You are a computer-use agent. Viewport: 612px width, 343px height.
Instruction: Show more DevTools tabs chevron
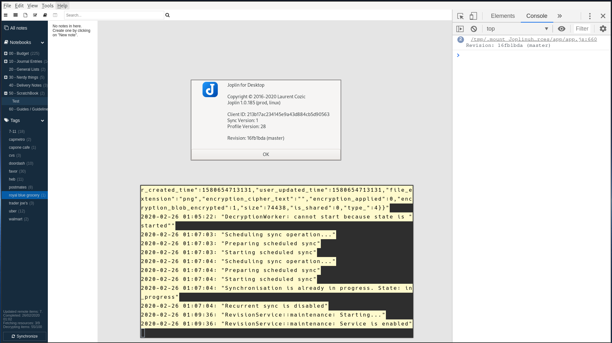point(559,16)
